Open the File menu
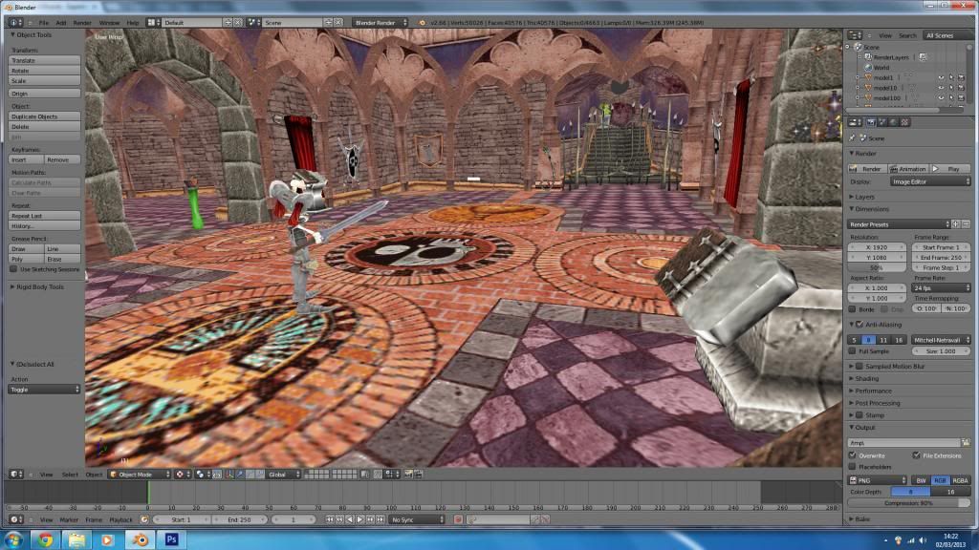979x550 pixels. click(x=44, y=23)
